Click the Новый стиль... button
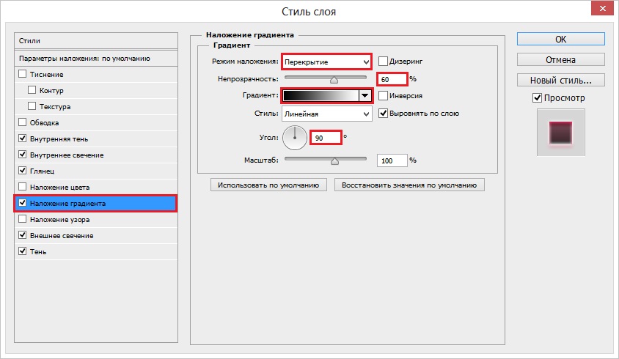 (x=560, y=80)
